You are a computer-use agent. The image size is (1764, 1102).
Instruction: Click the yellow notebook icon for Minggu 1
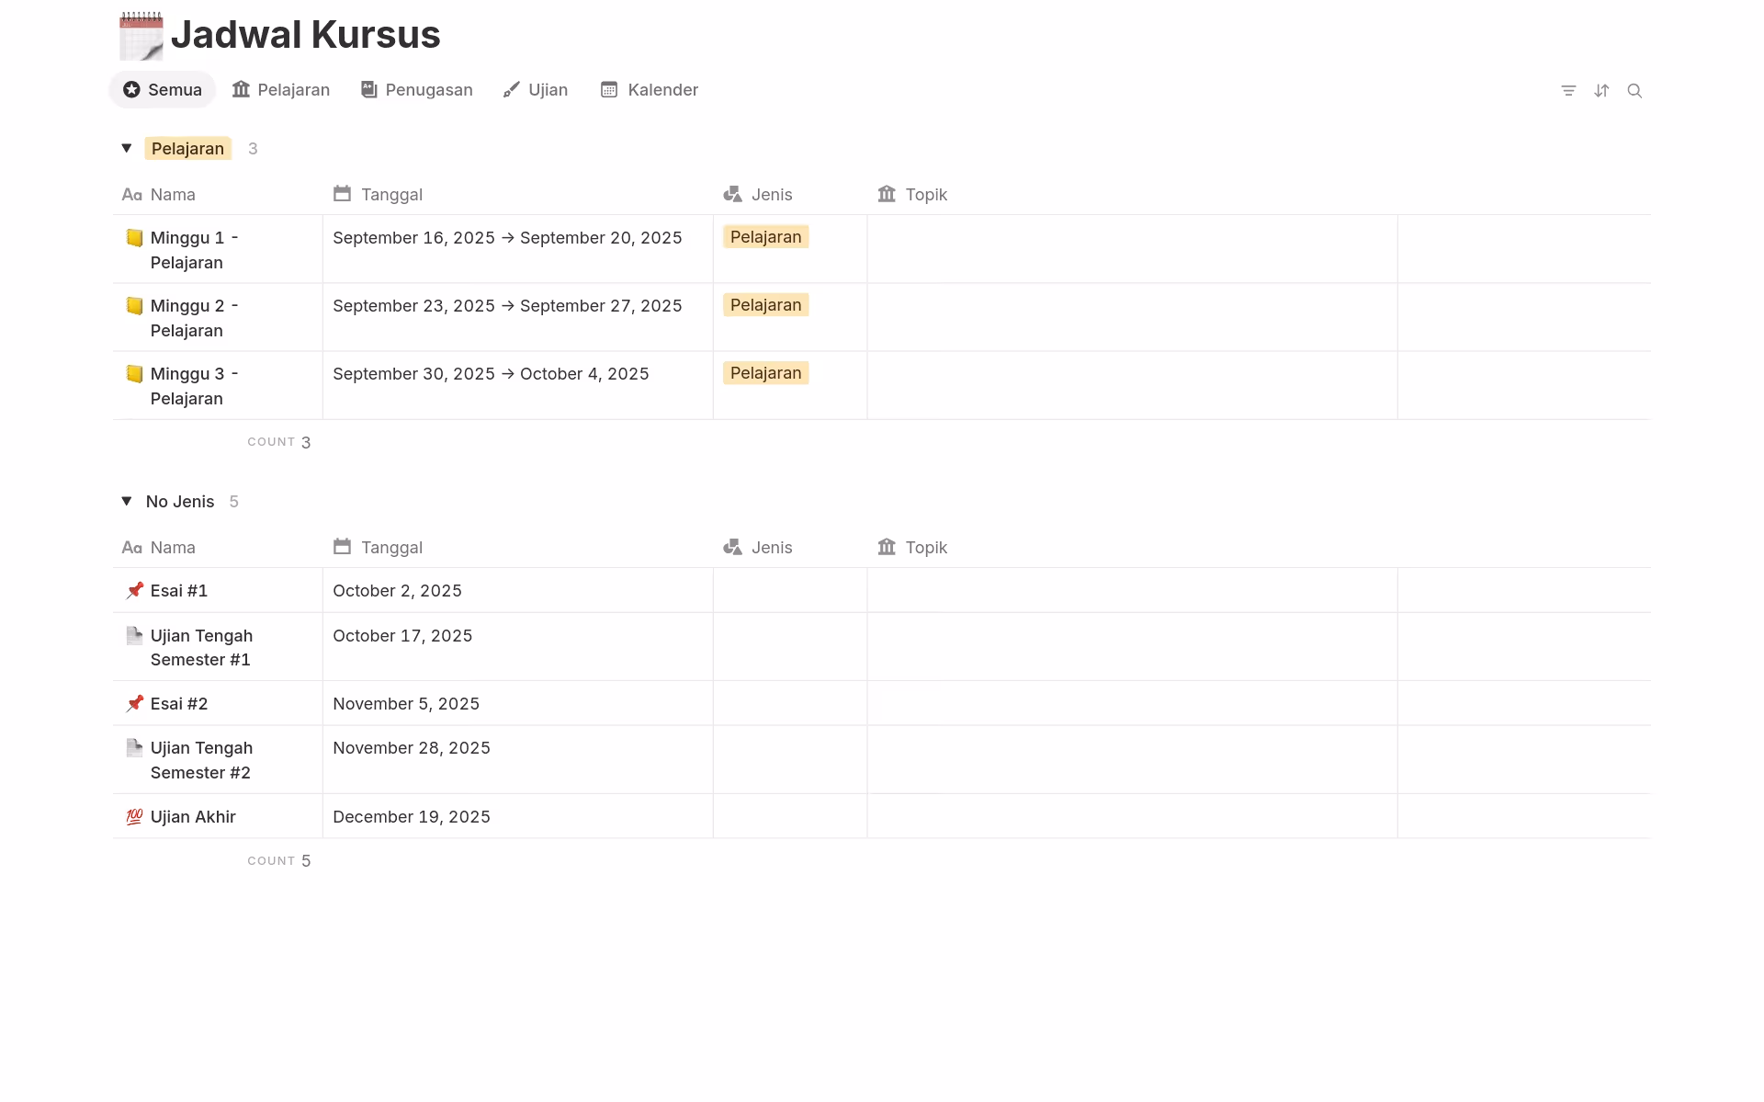[134, 238]
